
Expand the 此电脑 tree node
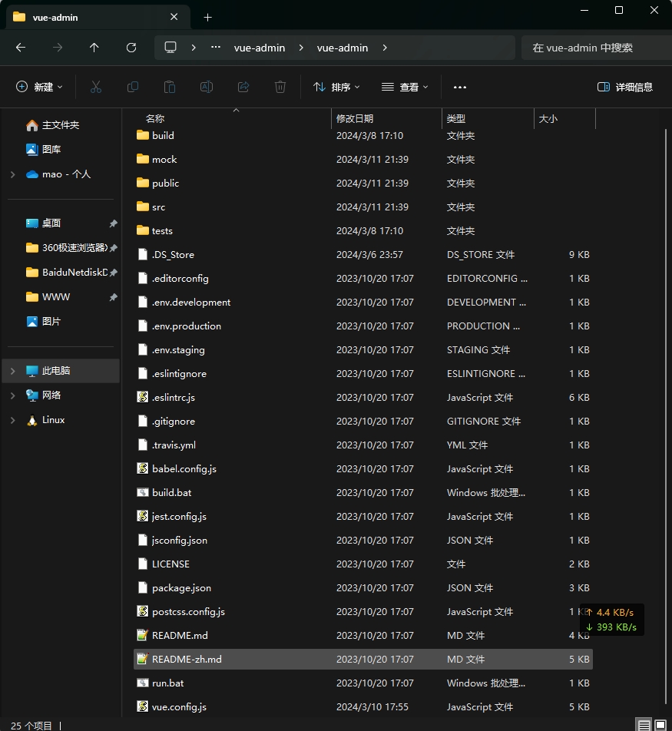tap(12, 371)
